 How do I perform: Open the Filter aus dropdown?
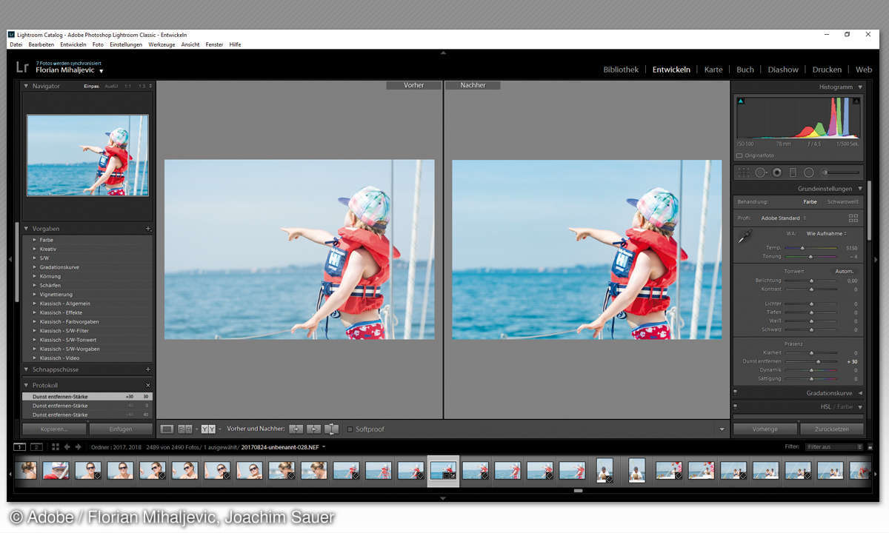(x=835, y=447)
